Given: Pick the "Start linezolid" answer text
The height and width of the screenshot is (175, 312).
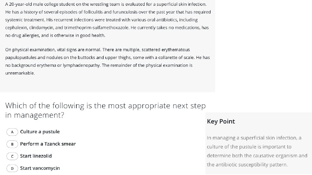Looking at the screenshot, I should click(36, 156).
